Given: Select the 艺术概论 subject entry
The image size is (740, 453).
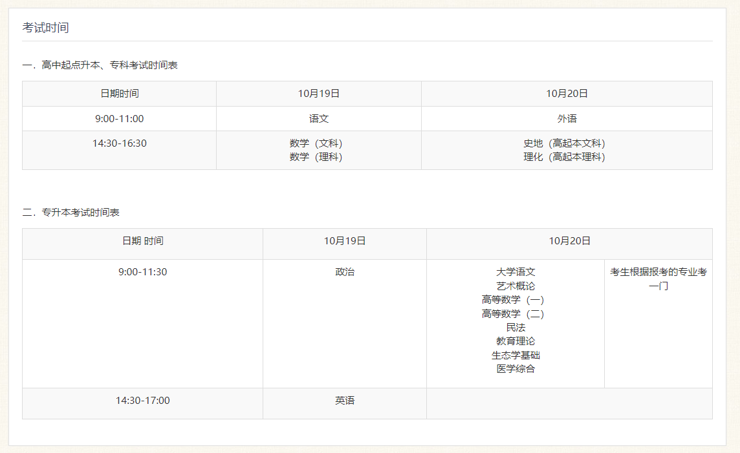Looking at the screenshot, I should (516, 286).
